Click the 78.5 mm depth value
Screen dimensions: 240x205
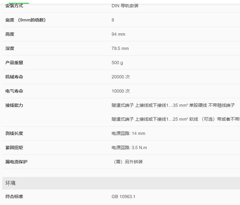coord(120,48)
